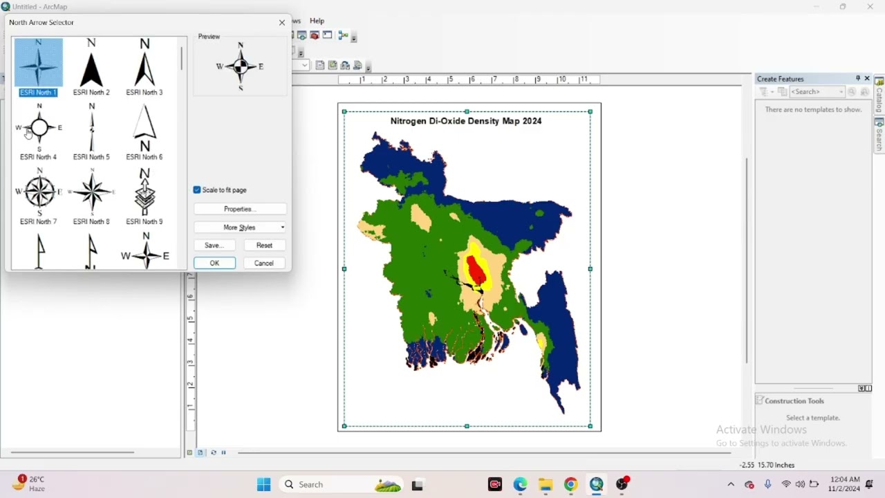Select the ESRI North 4 compass arrow
The width and height of the screenshot is (885, 498).
39,131
